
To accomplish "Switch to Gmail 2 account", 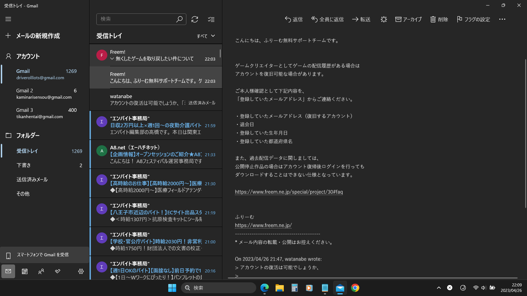I will point(44,94).
